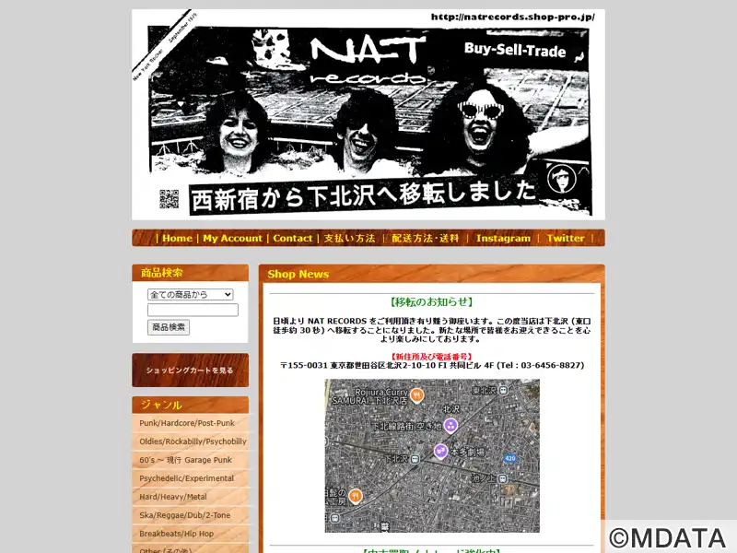Visit the Twitter link in navigation
This screenshot has width=737, height=553.
tap(566, 238)
